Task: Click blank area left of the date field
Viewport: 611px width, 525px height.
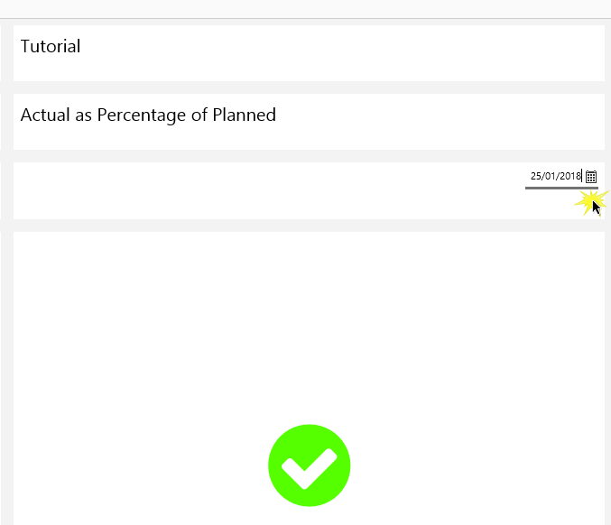Action: [x=271, y=190]
